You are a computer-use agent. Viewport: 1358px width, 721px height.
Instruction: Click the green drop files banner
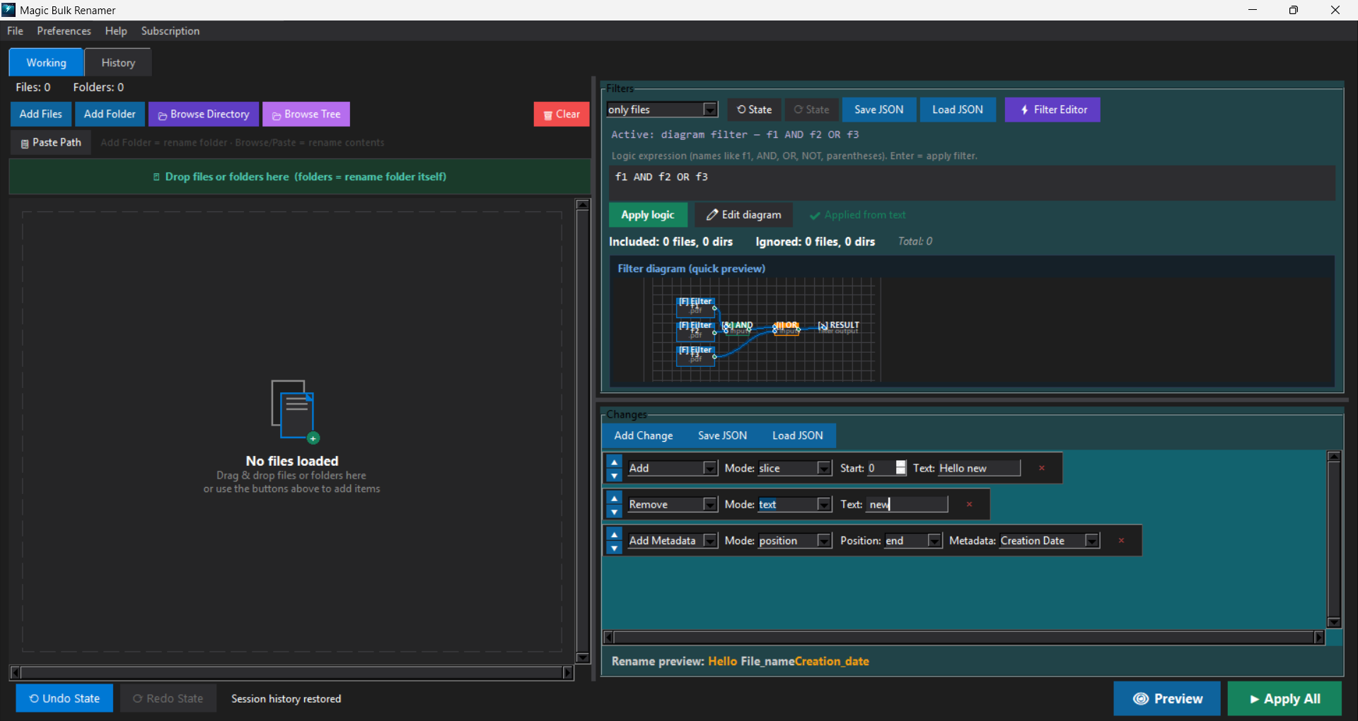[x=300, y=177]
